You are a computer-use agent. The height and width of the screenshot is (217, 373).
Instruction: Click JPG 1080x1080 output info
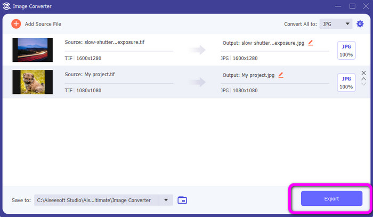pos(239,91)
